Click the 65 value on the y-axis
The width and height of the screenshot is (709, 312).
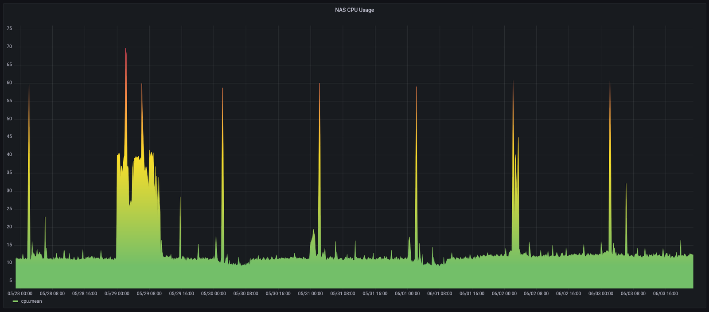pyautogui.click(x=9, y=65)
